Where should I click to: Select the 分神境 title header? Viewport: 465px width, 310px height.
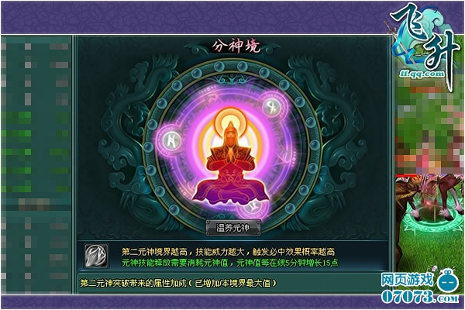coord(236,46)
